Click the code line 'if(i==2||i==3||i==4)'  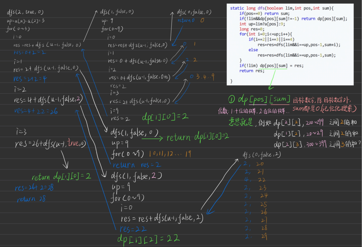pos(272,39)
